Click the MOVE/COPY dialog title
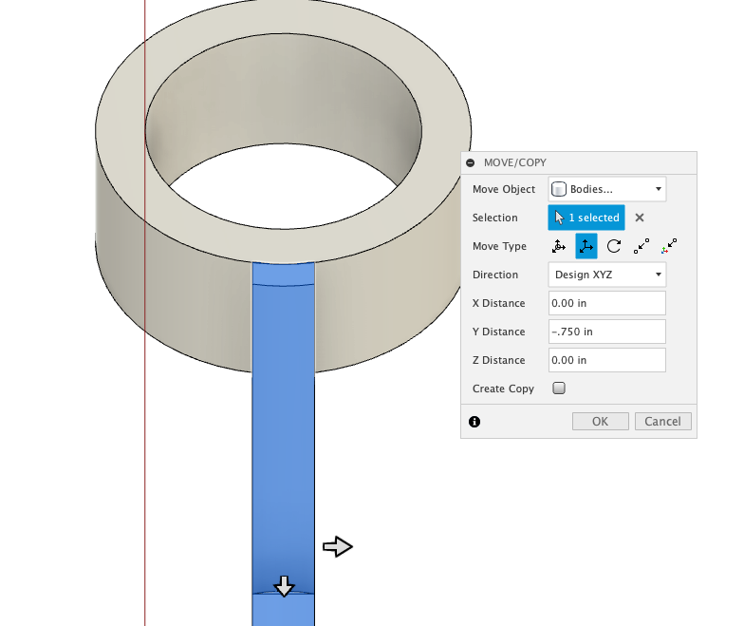Screen dimensions: 744x626 pyautogui.click(x=514, y=163)
